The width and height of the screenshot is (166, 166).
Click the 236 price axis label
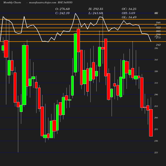point(156,141)
